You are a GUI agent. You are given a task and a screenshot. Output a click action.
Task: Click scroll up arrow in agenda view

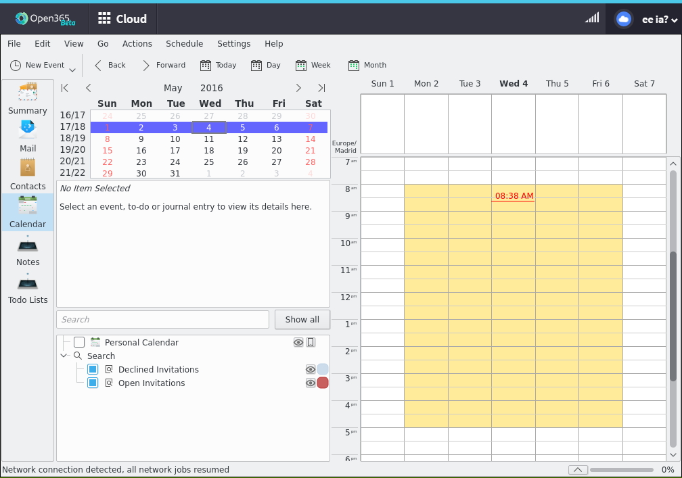click(673, 164)
